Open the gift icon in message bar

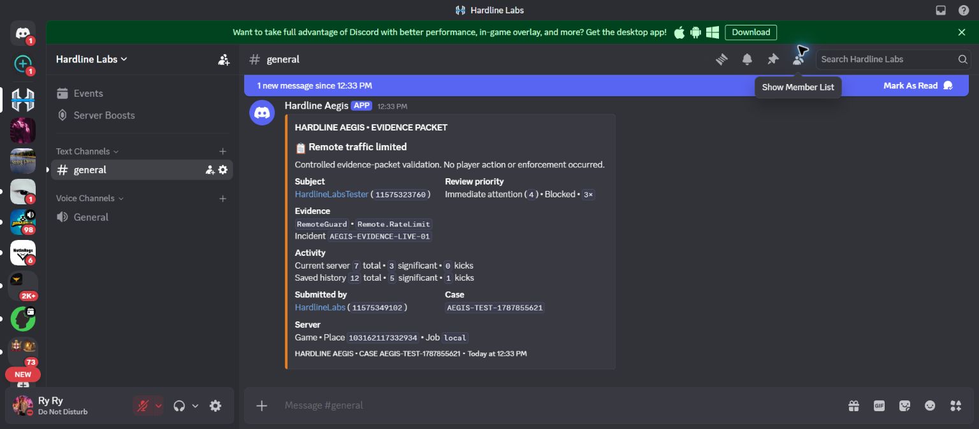[853, 405]
